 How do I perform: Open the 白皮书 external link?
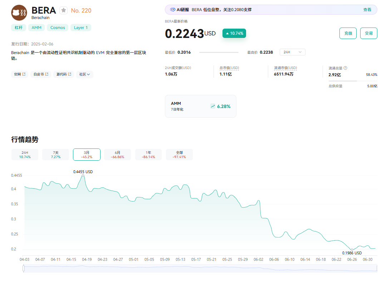pos(41,74)
